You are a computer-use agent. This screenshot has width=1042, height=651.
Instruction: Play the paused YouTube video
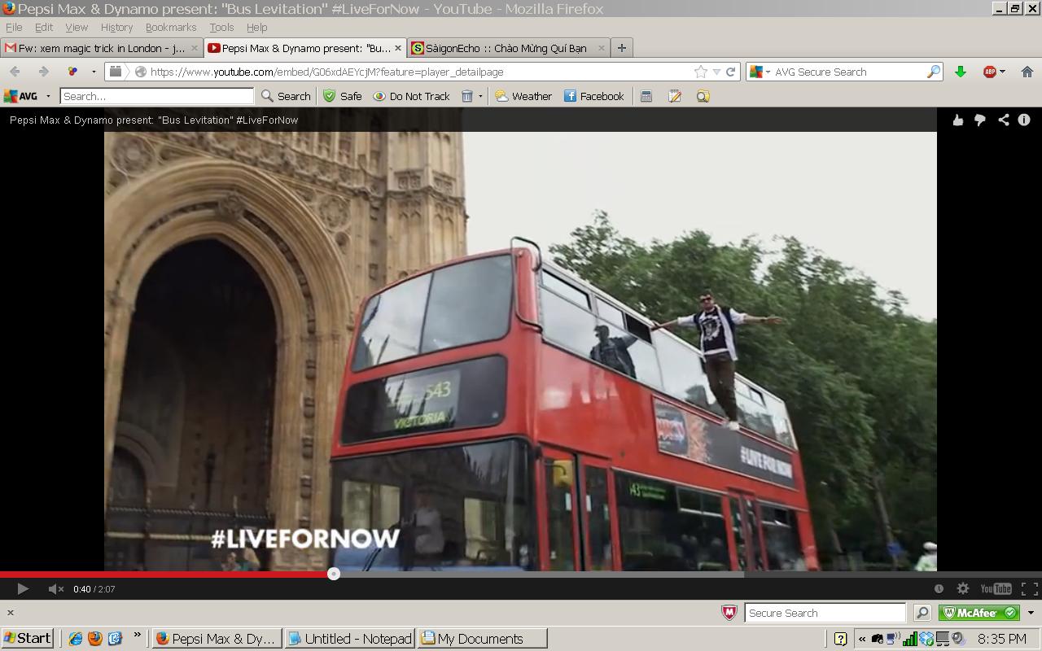point(22,588)
